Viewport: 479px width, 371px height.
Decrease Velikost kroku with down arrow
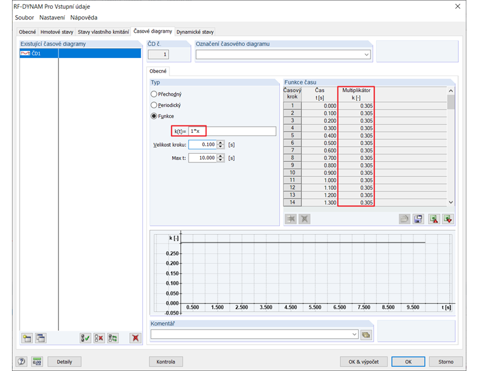pos(221,147)
